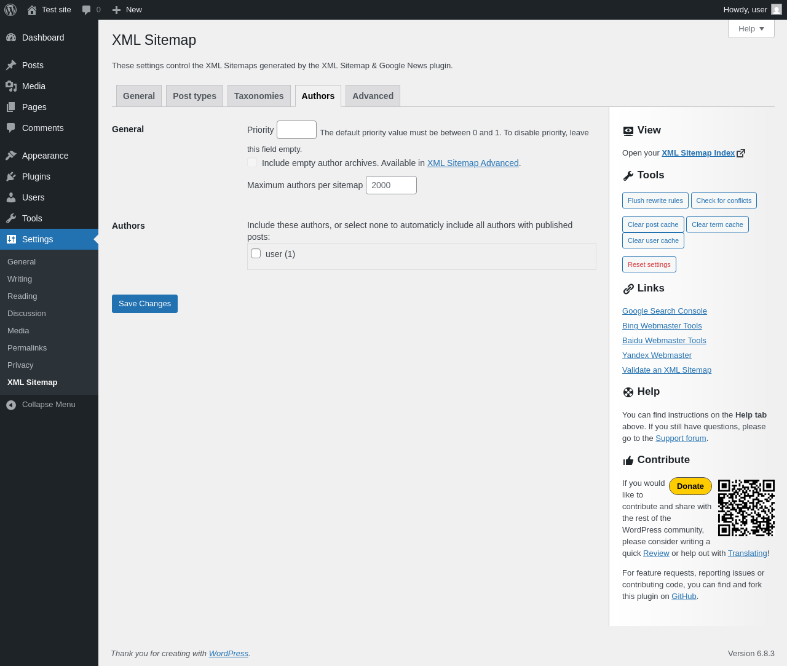Open the Google Search Console link
The width and height of the screenshot is (787, 666).
click(664, 311)
